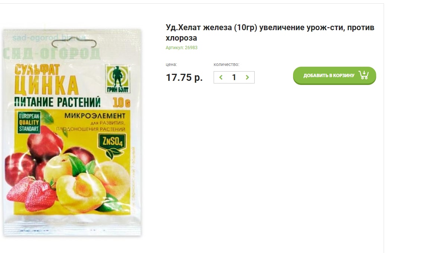
Task: Click the Микроэлемент label on package
Action: pyautogui.click(x=95, y=116)
